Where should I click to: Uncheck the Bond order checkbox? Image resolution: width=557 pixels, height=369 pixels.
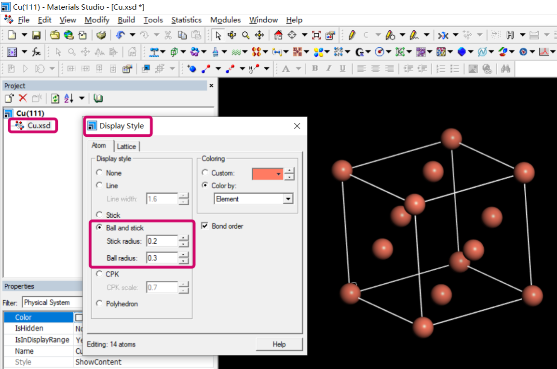(204, 225)
